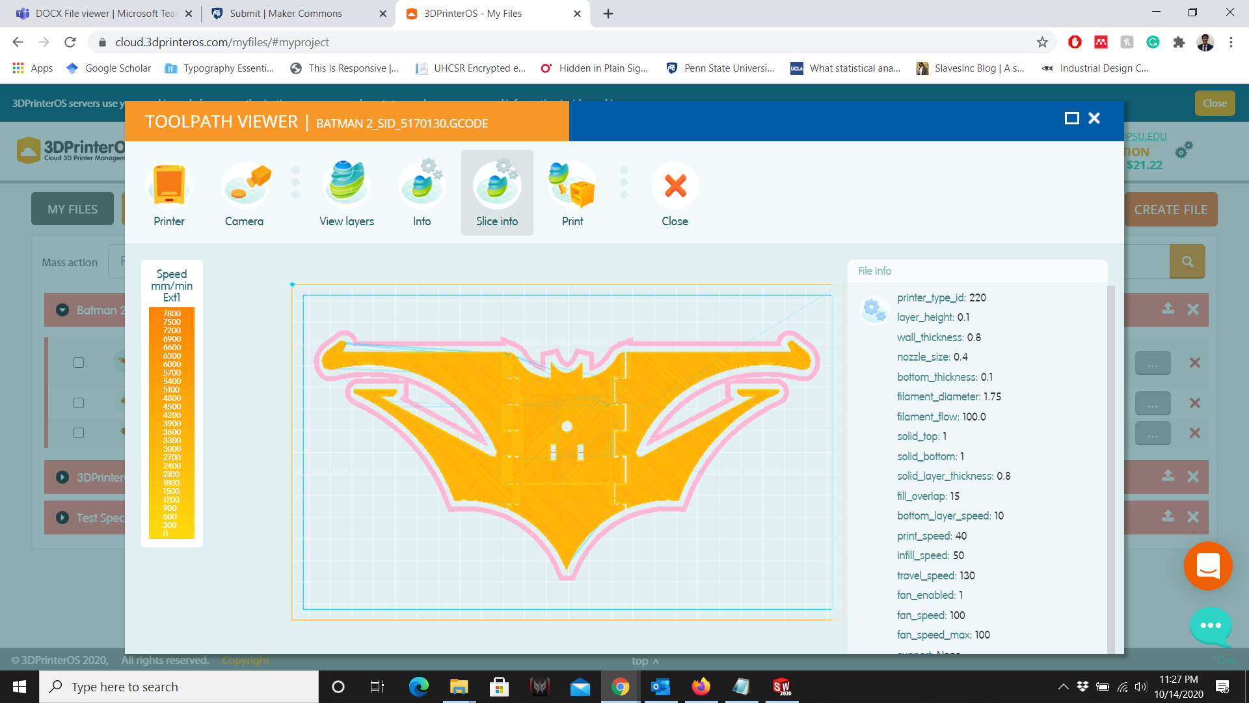Delete the Test Spec project row

click(x=1193, y=517)
